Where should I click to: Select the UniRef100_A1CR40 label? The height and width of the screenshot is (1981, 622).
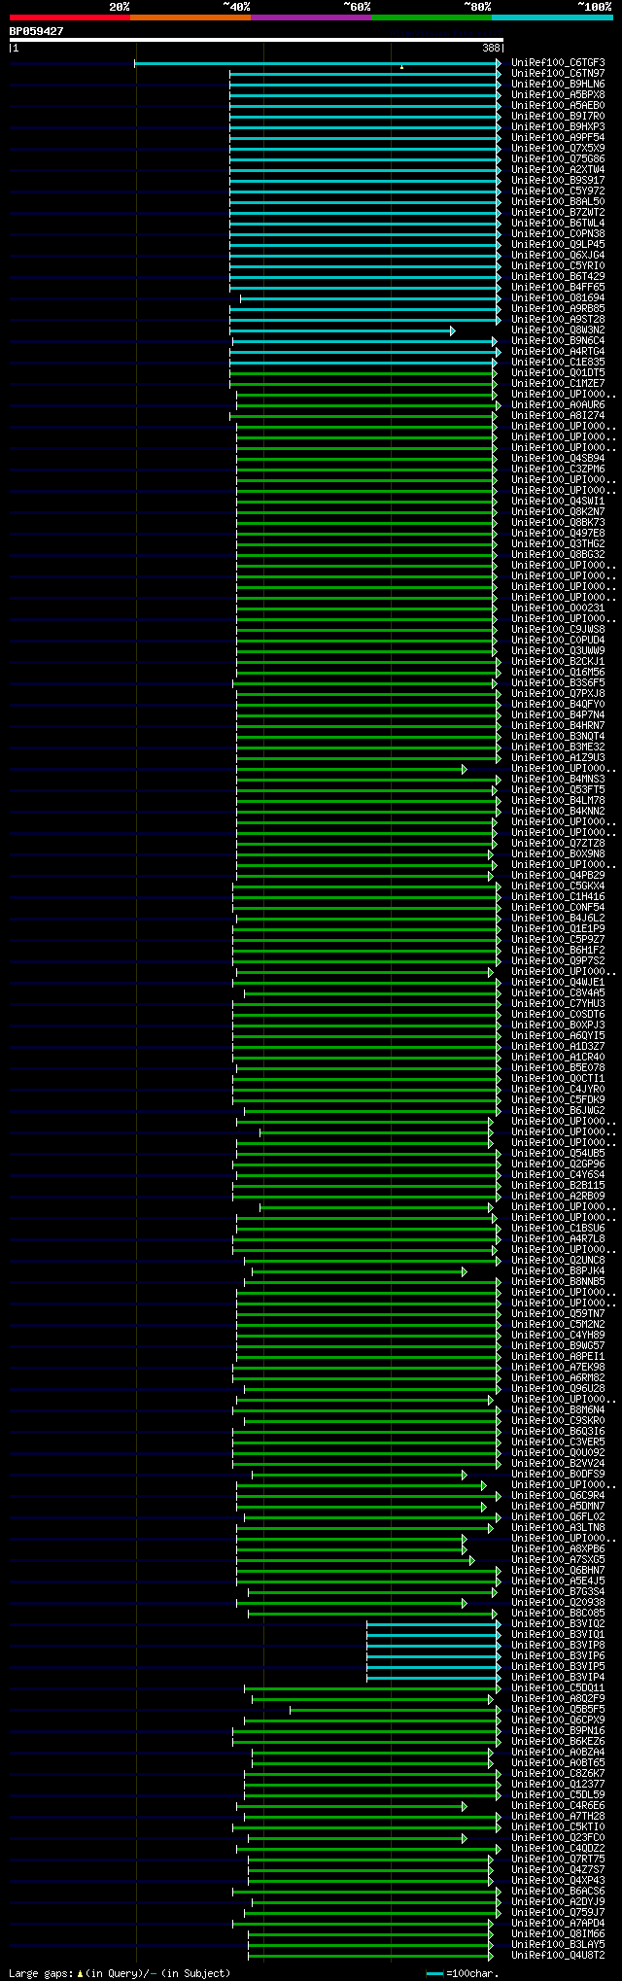click(558, 1058)
